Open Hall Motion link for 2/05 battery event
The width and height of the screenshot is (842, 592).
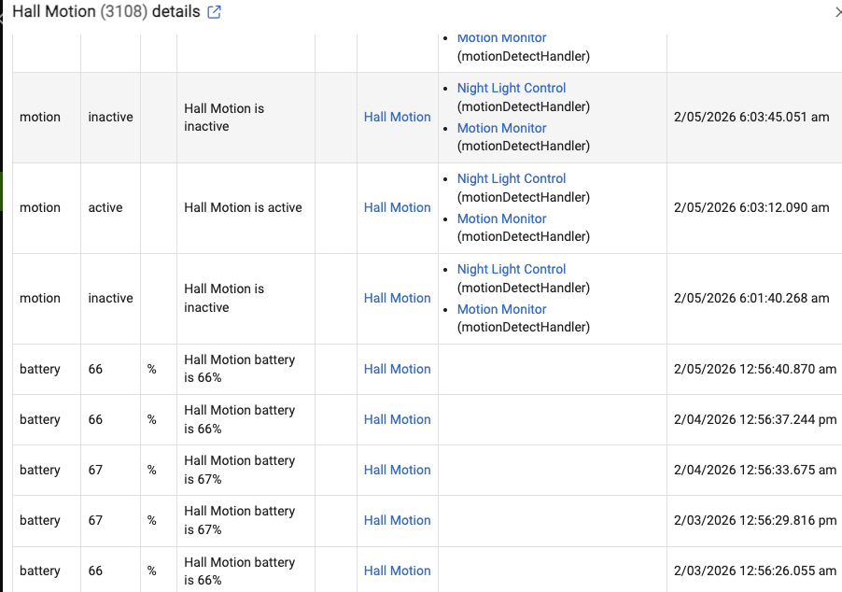pyautogui.click(x=397, y=369)
